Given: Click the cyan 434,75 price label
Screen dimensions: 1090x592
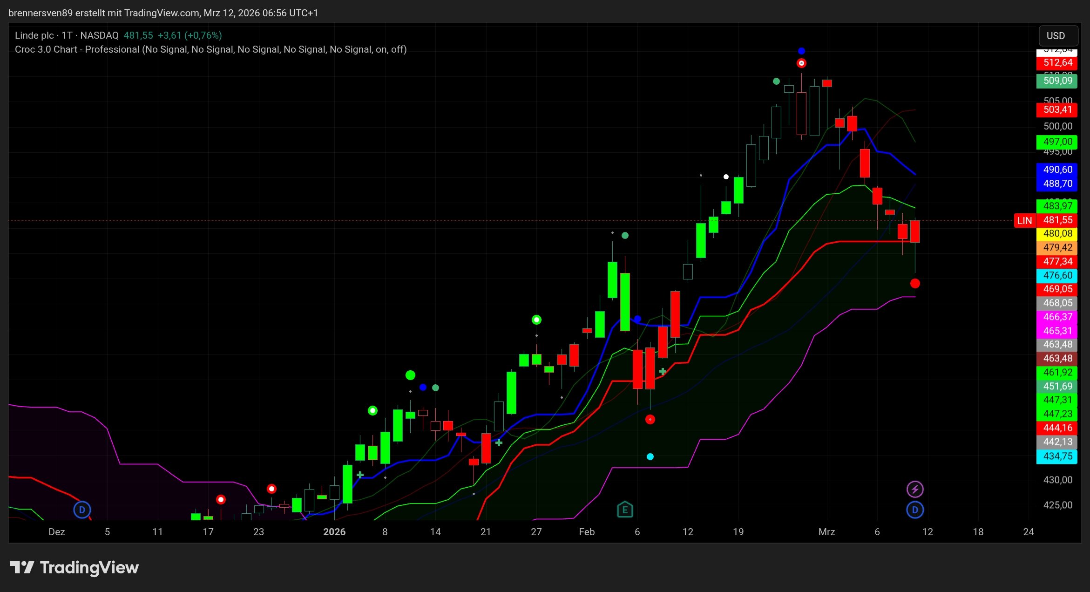Looking at the screenshot, I should (1057, 456).
